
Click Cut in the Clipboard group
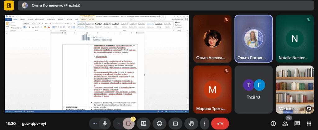pyautogui.click(x=12, y=23)
